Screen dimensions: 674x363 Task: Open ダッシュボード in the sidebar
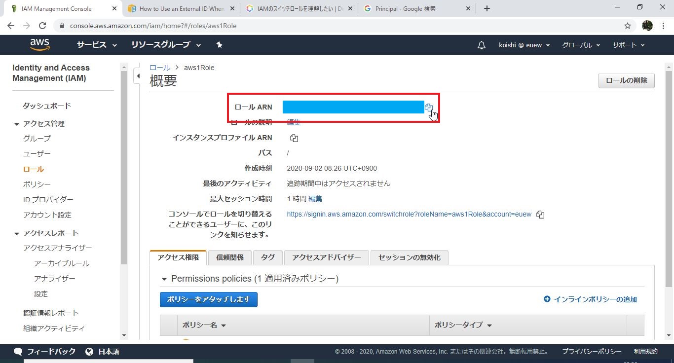(47, 106)
